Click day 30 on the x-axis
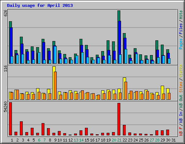This screenshot has height=144, width=185. click(x=168, y=140)
